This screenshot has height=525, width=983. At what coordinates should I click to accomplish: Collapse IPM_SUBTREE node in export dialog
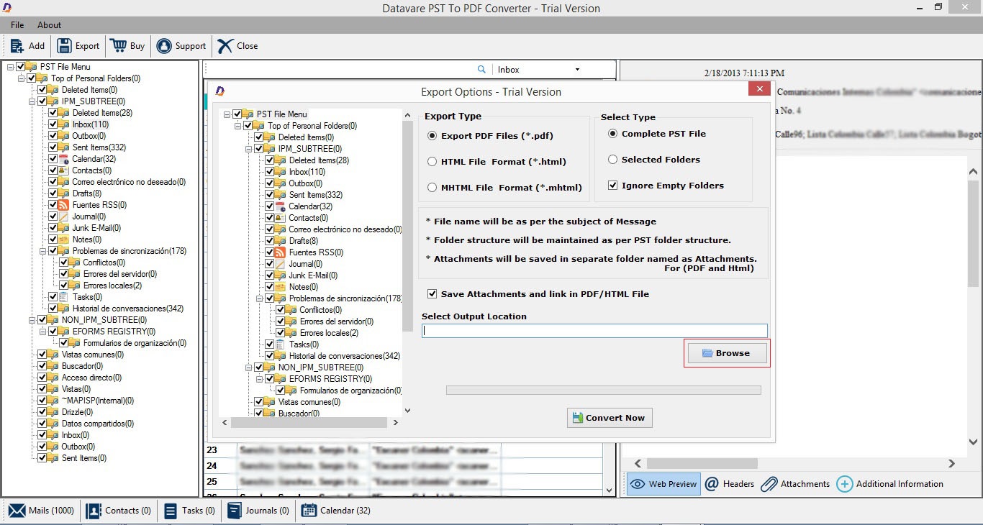click(249, 149)
